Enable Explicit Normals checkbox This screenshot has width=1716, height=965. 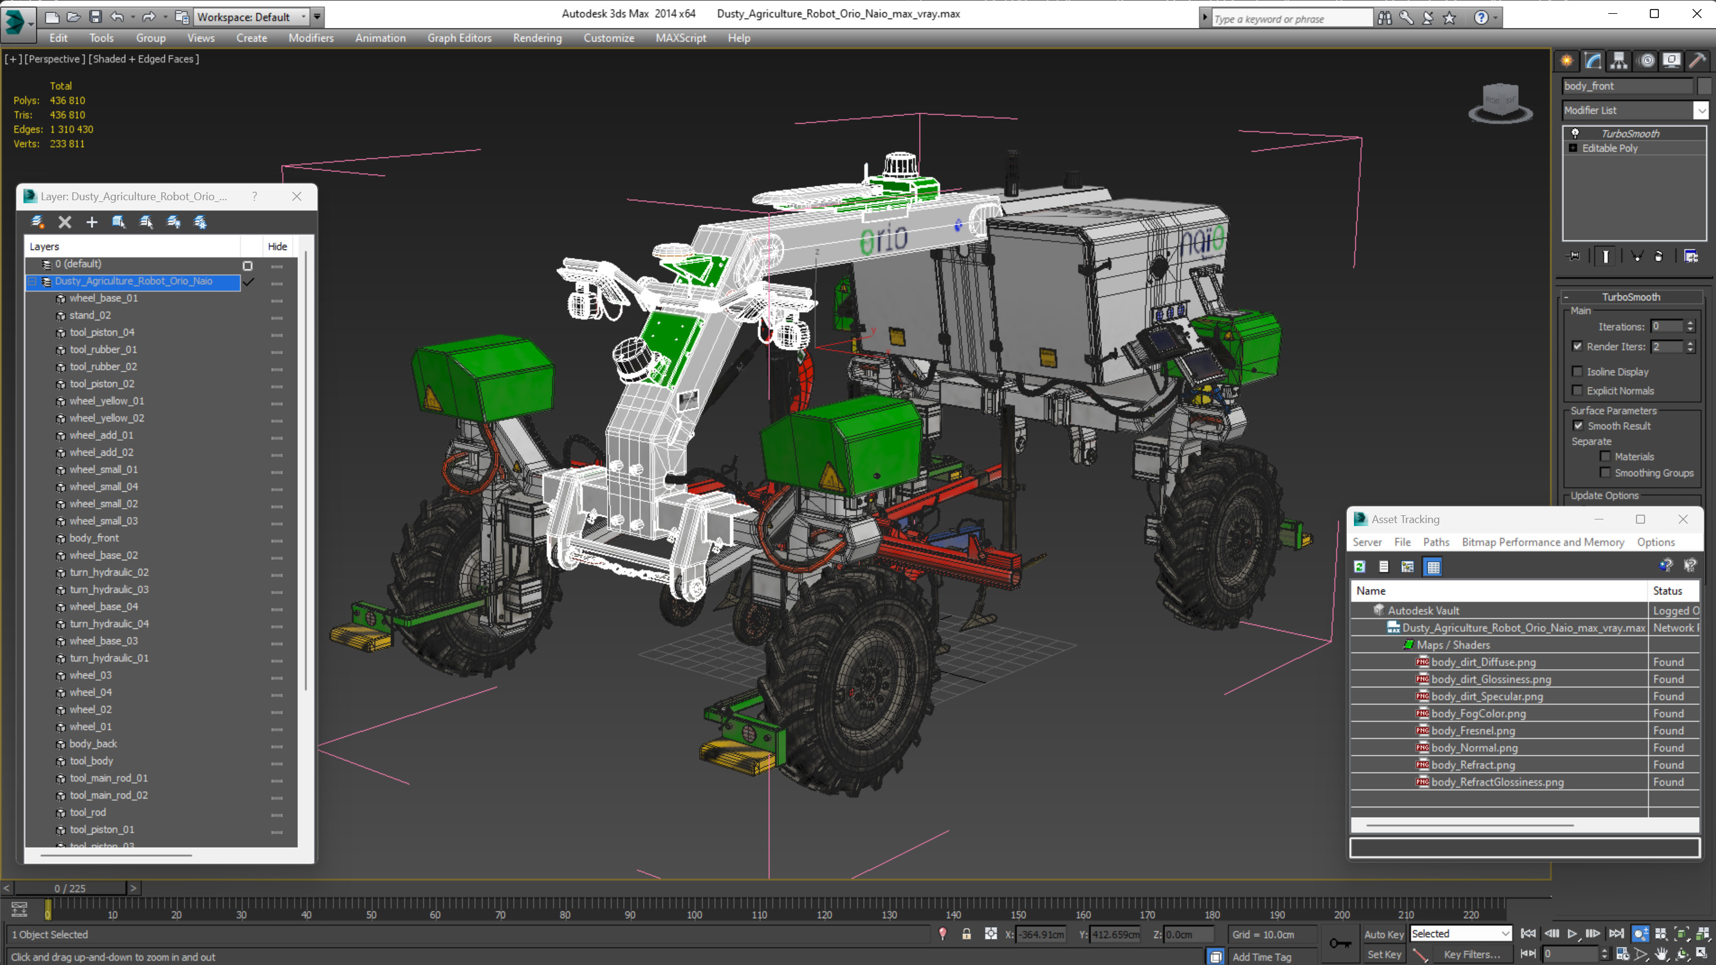point(1577,390)
